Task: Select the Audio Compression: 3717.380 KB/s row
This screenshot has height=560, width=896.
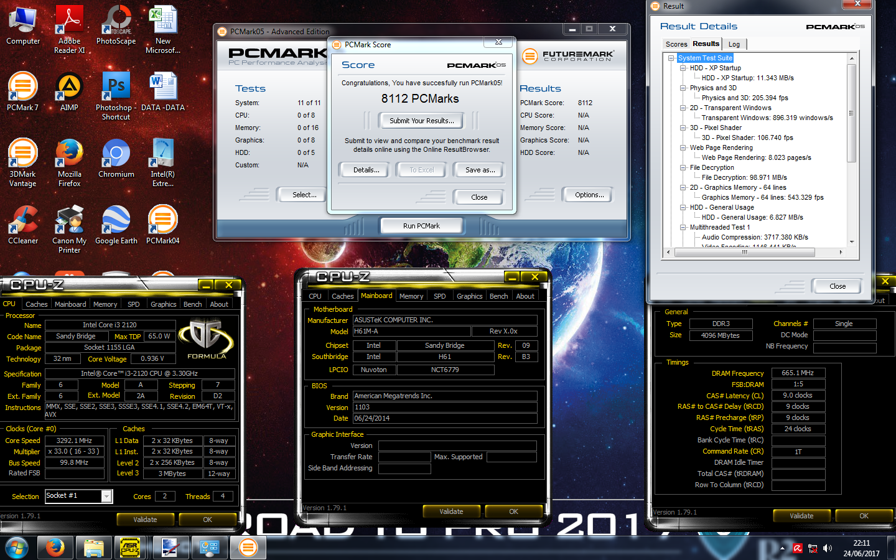Action: [x=754, y=237]
